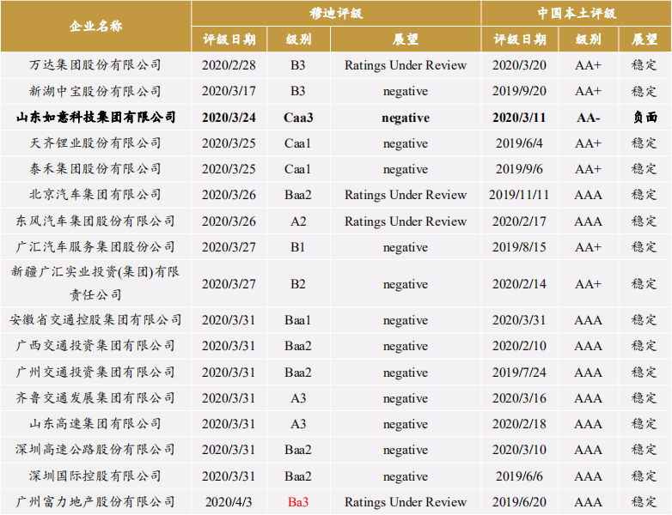Image resolution: width=672 pixels, height=515 pixels.
Task: Click Ratings Under Review in 万达集团 row
Action: click(406, 65)
